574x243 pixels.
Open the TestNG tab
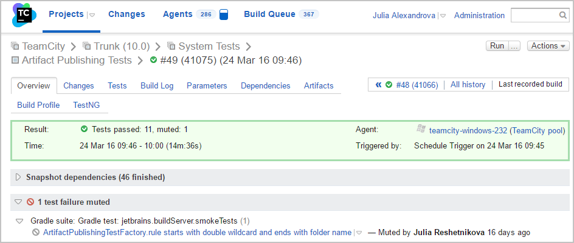point(86,105)
